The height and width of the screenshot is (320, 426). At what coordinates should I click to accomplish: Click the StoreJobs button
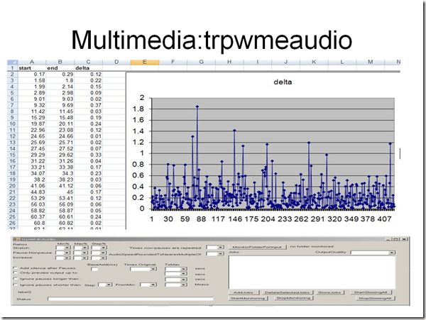coord(329,292)
